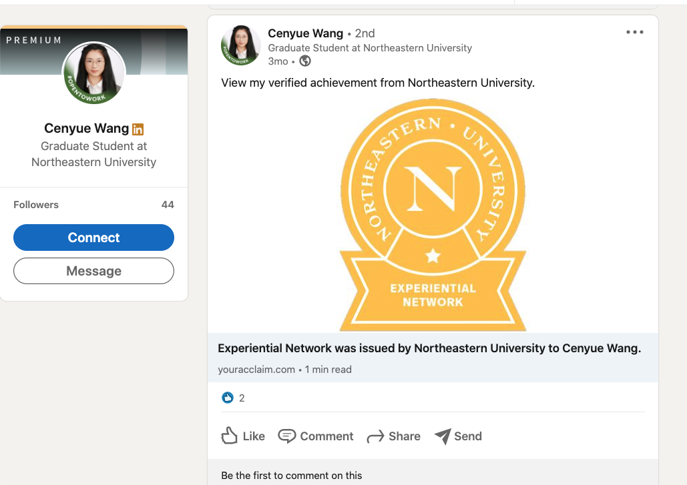
Task: Click the 3mo timestamp on the post
Action: coord(278,61)
